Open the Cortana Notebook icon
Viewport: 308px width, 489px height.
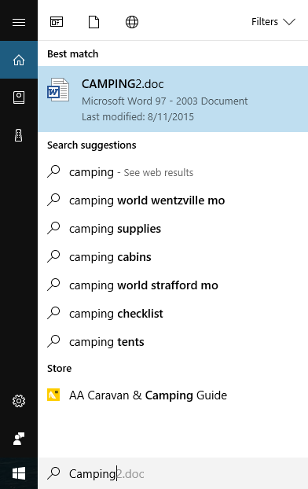coord(19,97)
